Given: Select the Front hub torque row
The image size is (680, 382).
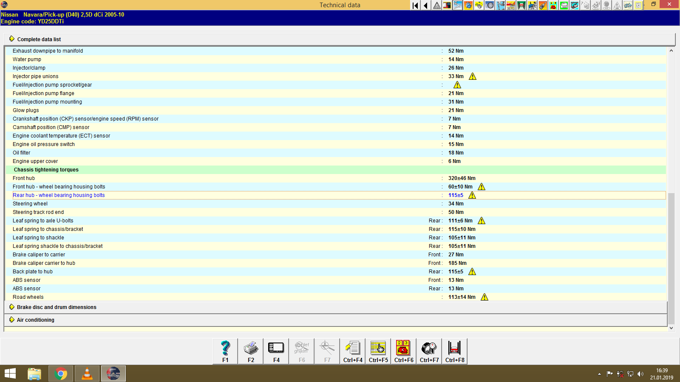Looking at the screenshot, I should tap(170, 178).
